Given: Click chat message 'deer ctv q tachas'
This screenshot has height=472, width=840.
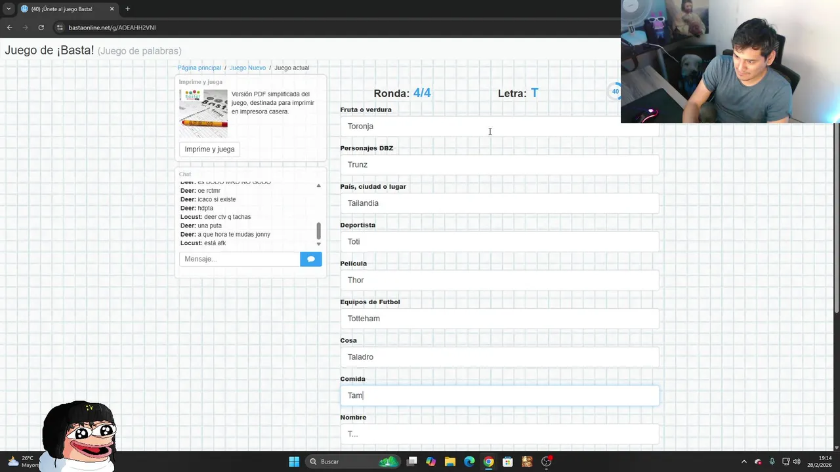Looking at the screenshot, I should click(x=227, y=217).
